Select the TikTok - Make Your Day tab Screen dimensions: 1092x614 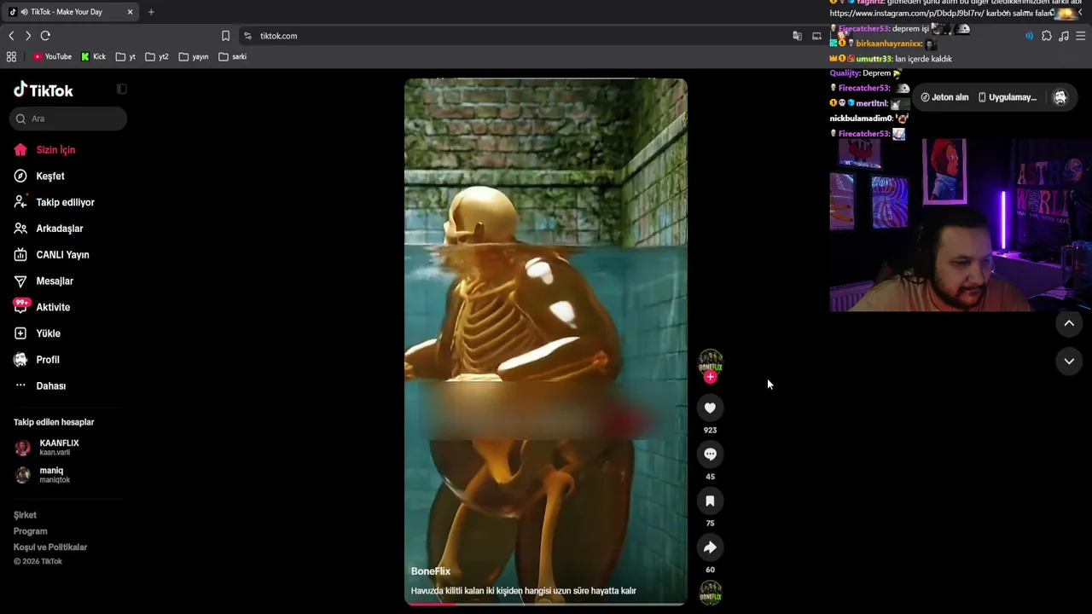[72, 12]
